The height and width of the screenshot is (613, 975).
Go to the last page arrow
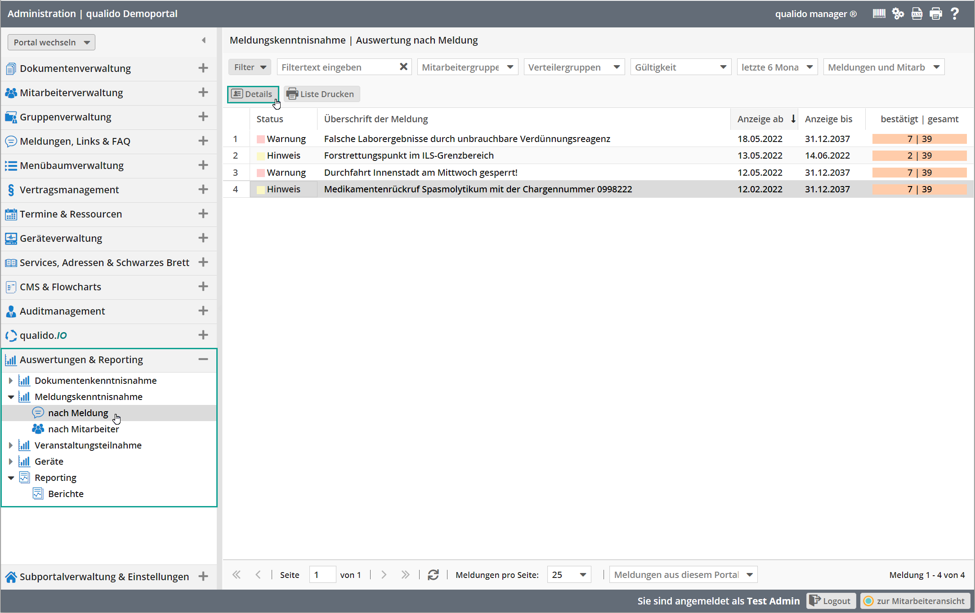click(405, 575)
